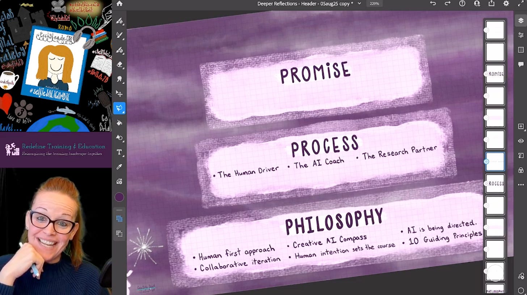Viewport: 527px width, 295px height.
Task: Go back to Home screen
Action: pyautogui.click(x=119, y=4)
